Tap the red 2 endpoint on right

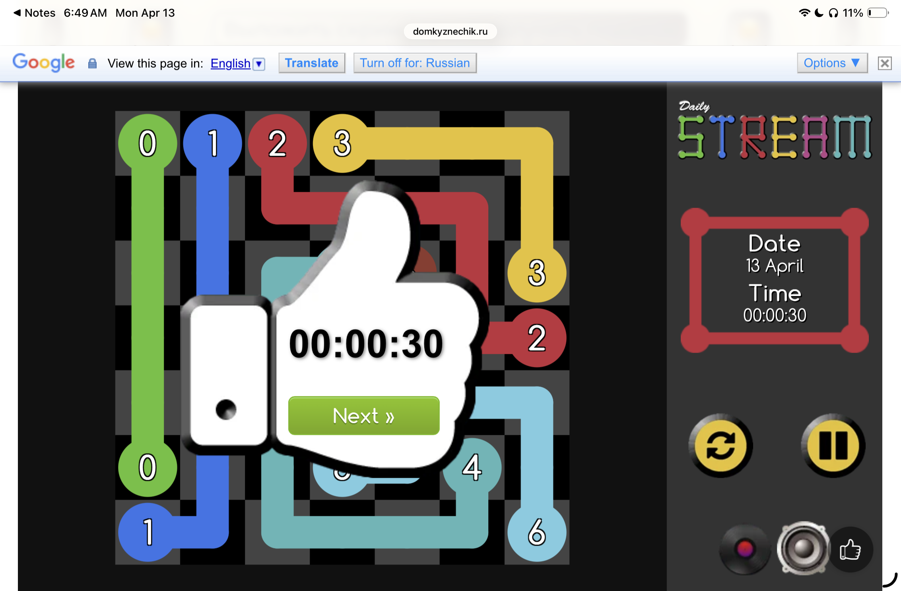[x=537, y=338]
